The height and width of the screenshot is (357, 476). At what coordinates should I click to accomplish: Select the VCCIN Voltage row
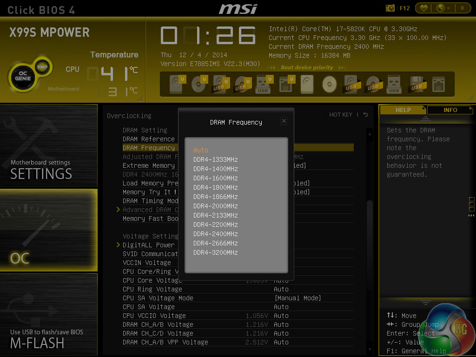click(238, 263)
